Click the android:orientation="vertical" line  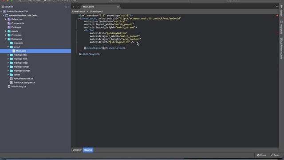coord(106,21)
